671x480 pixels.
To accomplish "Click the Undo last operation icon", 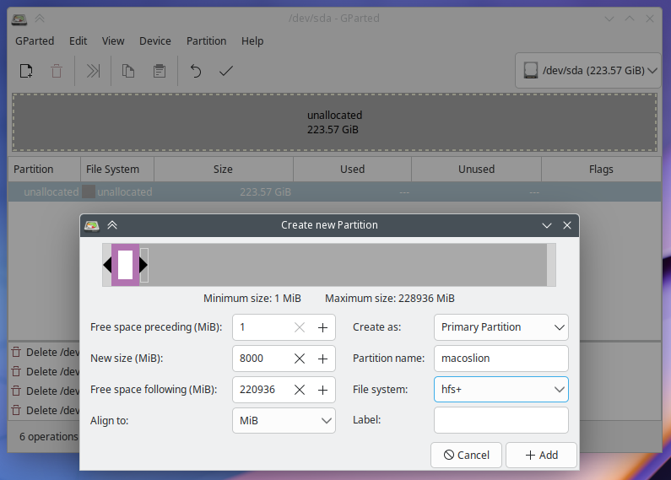I will (x=196, y=71).
